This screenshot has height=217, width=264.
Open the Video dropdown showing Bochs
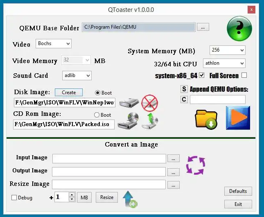click(54, 43)
